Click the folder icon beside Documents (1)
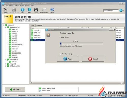 click(x=8, y=60)
